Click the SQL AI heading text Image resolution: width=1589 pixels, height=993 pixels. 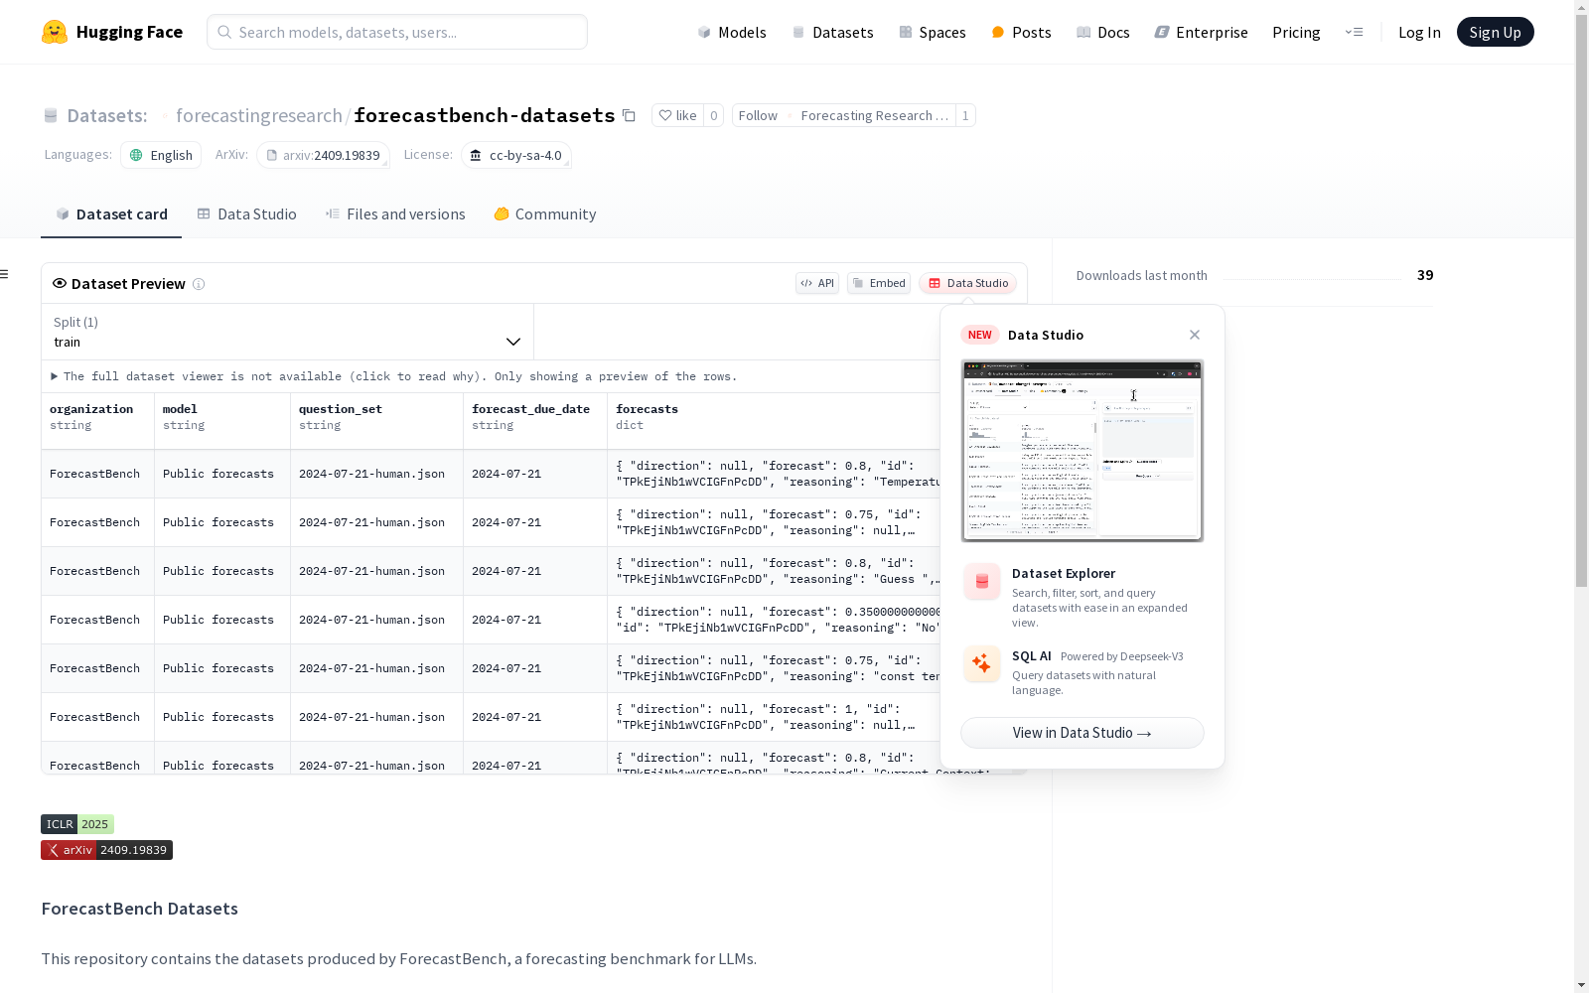(x=1032, y=655)
